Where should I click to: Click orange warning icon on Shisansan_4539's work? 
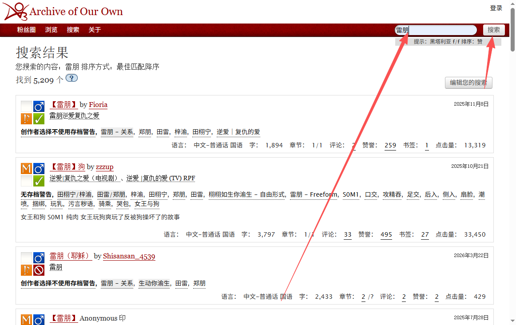point(26,270)
